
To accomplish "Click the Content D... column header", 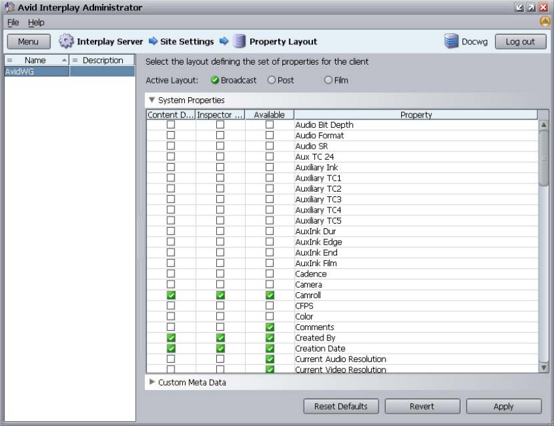I will [171, 115].
